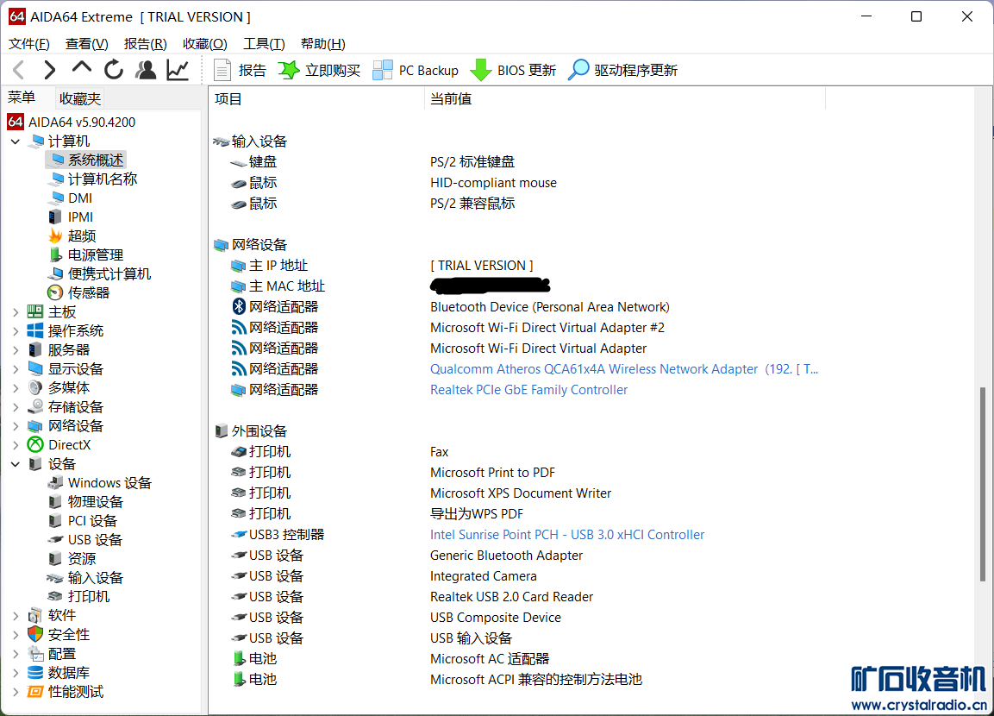994x716 pixels.
Task: Open the 文件(F) menu
Action: click(29, 44)
